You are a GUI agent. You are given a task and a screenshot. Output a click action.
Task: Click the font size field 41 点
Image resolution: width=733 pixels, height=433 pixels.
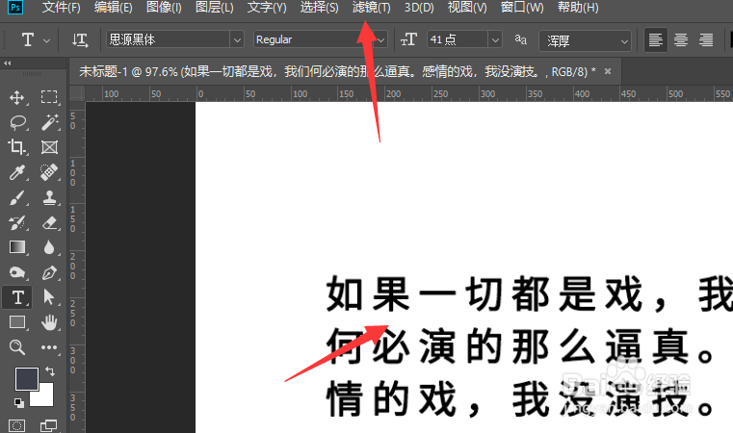(457, 40)
